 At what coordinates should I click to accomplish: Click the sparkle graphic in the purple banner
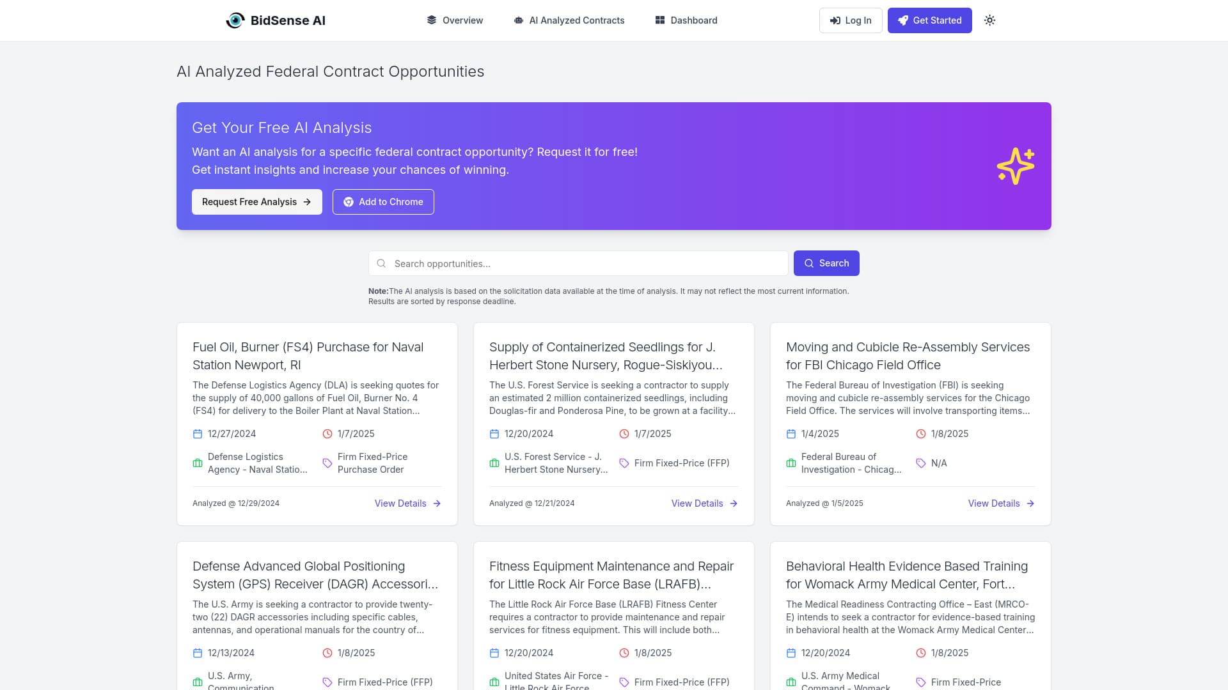[1015, 165]
